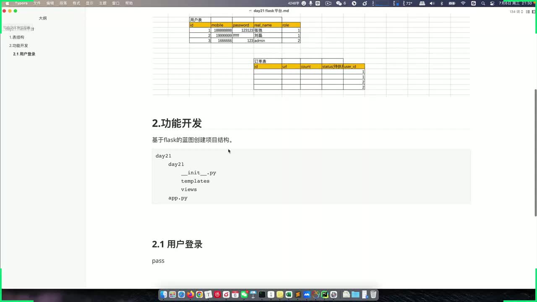Click the emoji face icon in menu bar

pyautogui.click(x=304, y=3)
